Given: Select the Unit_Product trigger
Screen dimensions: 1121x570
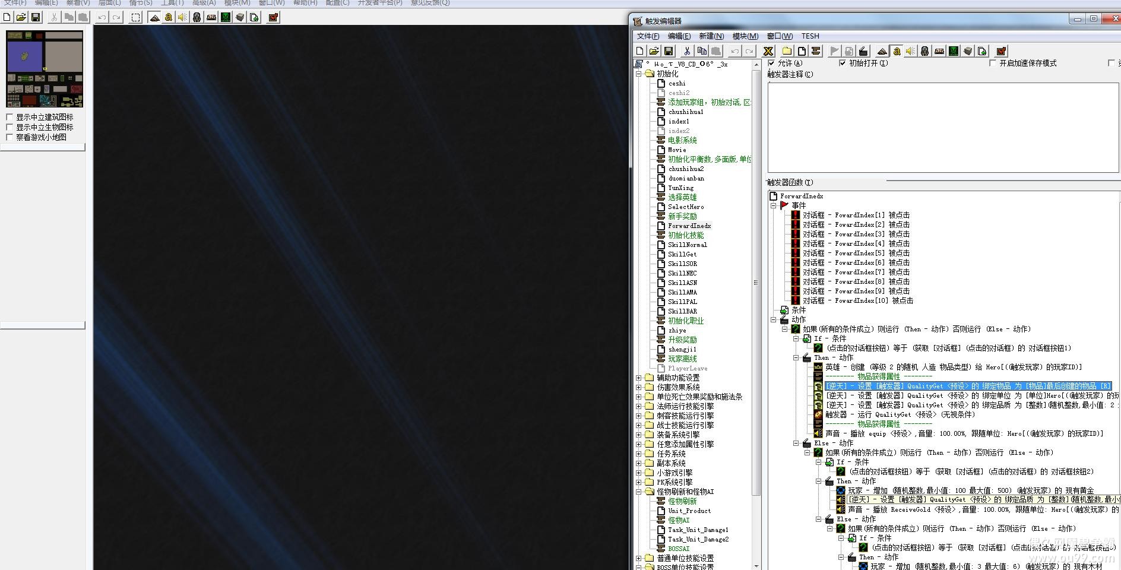Looking at the screenshot, I should (x=689, y=511).
